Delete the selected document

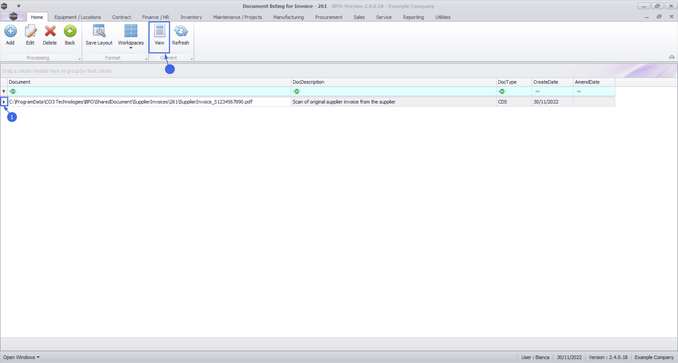(x=50, y=35)
